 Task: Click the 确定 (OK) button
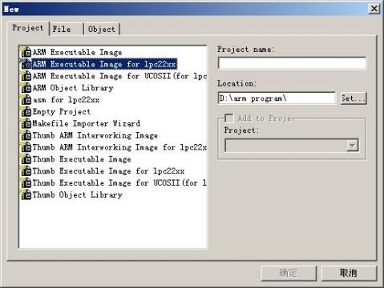(x=289, y=273)
